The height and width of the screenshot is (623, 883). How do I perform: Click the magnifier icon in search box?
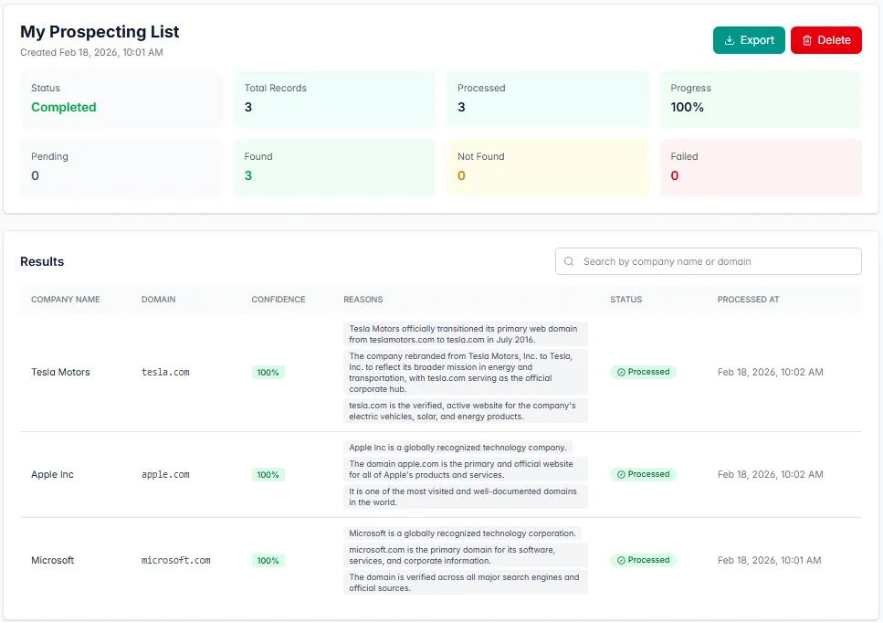point(570,261)
